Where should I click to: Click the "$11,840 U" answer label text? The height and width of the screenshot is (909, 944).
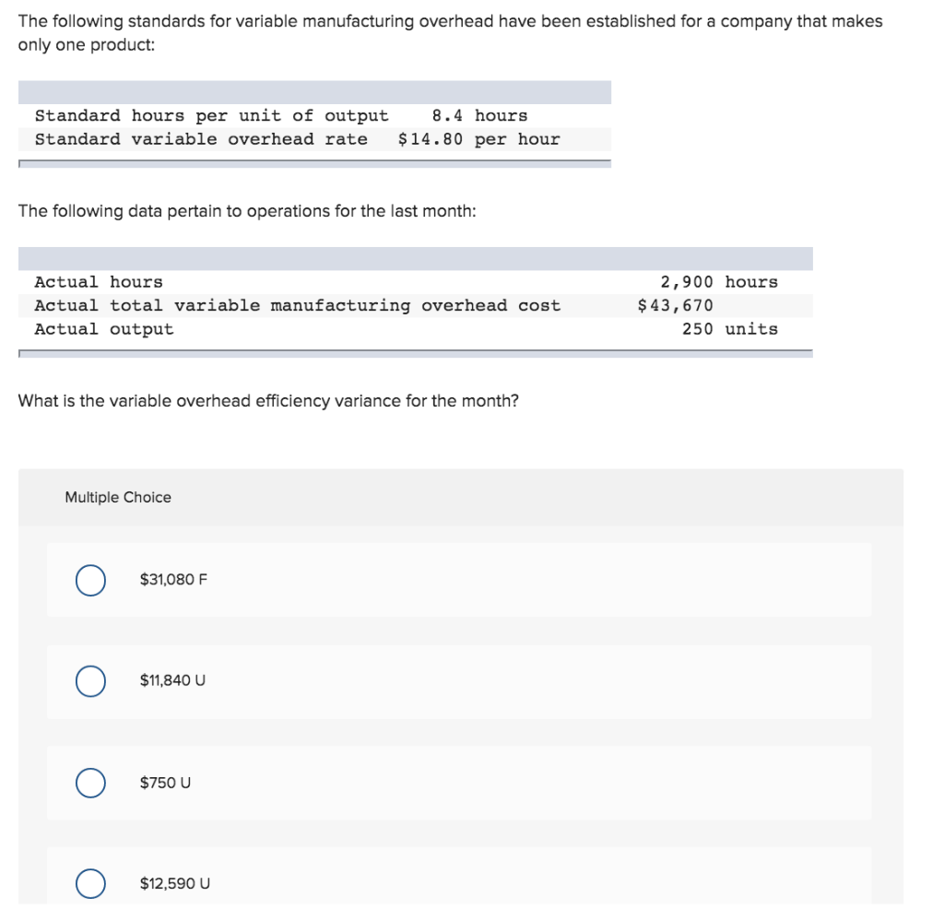[x=172, y=681]
